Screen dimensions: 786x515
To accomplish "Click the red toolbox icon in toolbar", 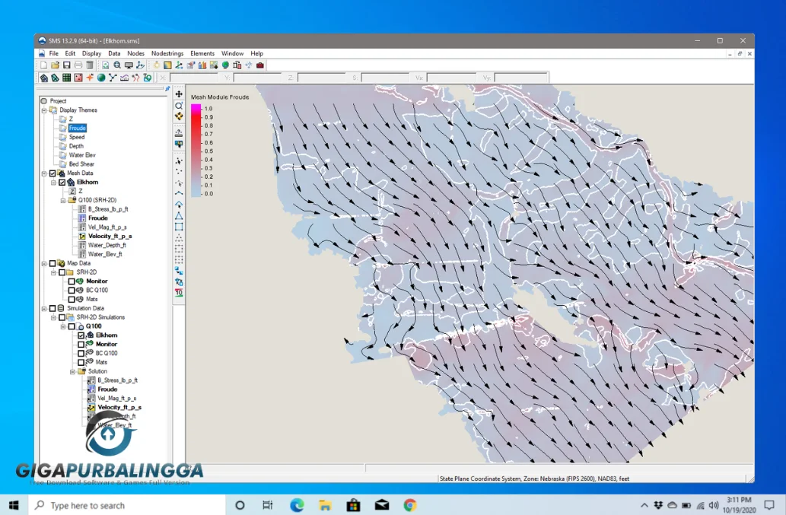I will click(x=260, y=65).
